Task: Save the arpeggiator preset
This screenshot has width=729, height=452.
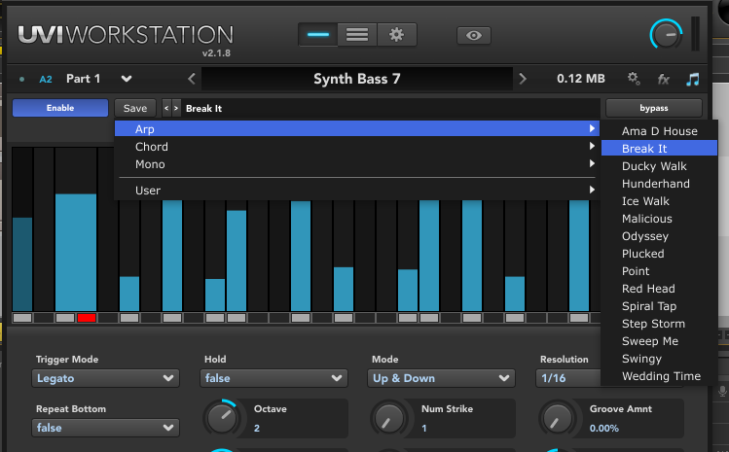Action: click(135, 108)
